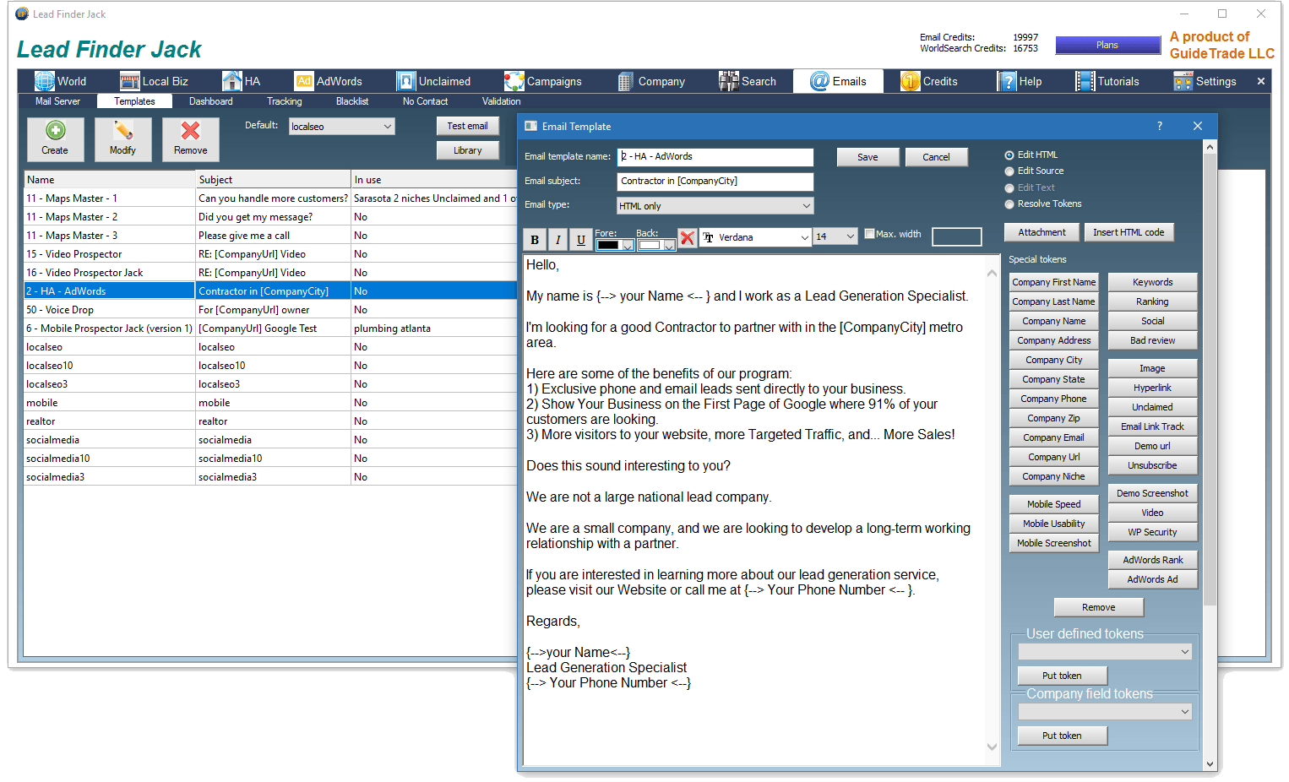Open the Campaigns module in the main toolbar
This screenshot has width=1289, height=782.
pos(543,81)
